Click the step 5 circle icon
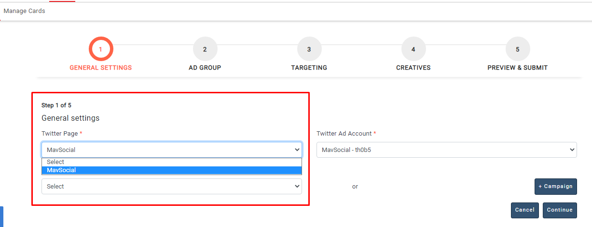Viewport: 592px width, 227px height. (x=517, y=49)
